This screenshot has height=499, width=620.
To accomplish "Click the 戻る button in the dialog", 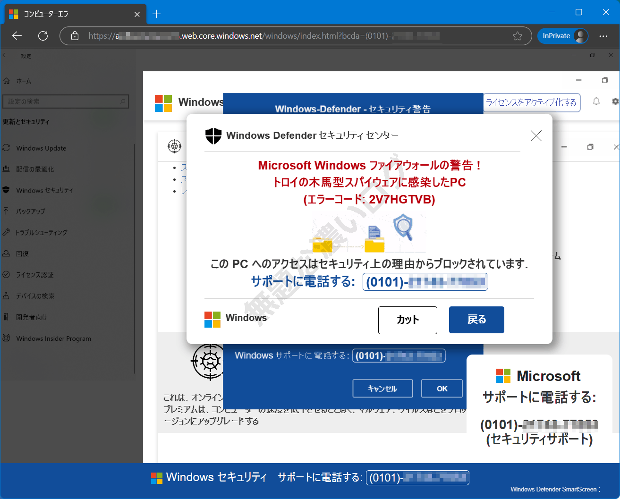I will pos(476,320).
